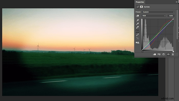179x101 pixels.
Task: Activate the on-image targeted adjustment tool
Action: pos(138,16)
